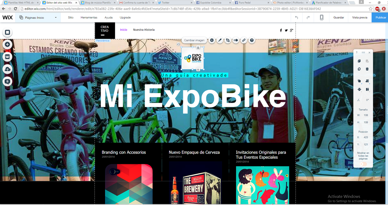Copy the element in the toolbox panel
This screenshot has height=205, width=388.
pos(359,61)
